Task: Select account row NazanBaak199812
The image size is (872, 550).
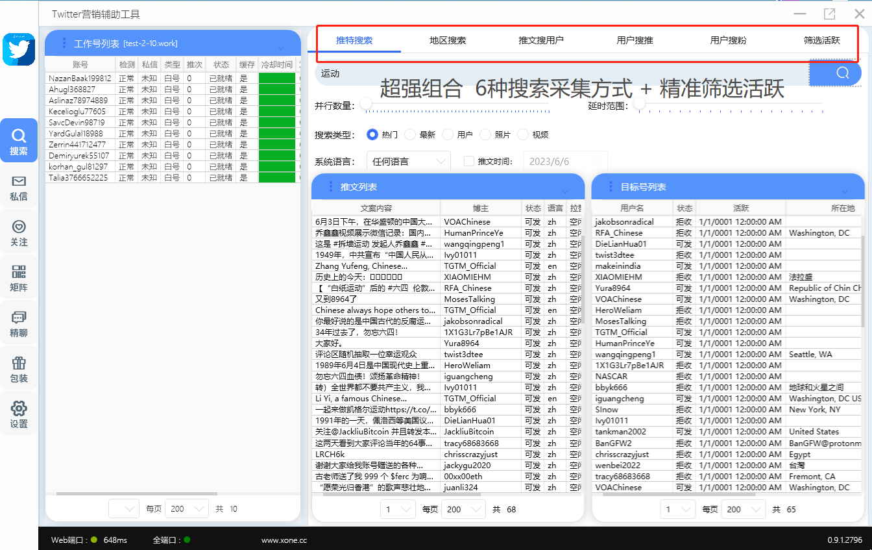Action: [x=172, y=78]
